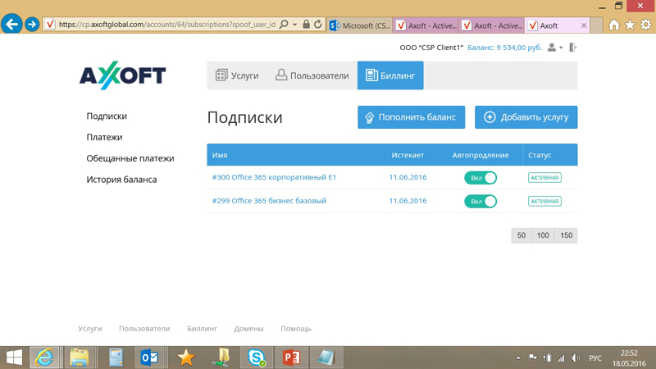Image resolution: width=656 pixels, height=369 pixels.
Task: Click footer link Помощь
Action: [x=296, y=329]
